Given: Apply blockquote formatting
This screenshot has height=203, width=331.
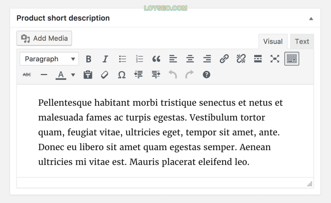Looking at the screenshot, I should click(156, 59).
